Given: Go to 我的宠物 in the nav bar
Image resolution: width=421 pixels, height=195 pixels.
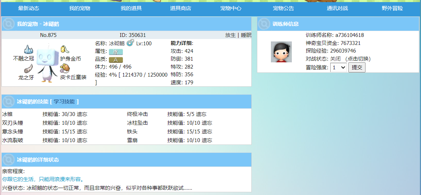Looking at the screenshot, I should click(x=80, y=8).
